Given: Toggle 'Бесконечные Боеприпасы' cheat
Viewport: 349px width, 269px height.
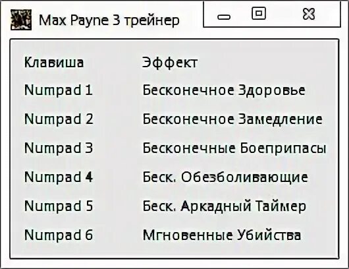Looking at the screenshot, I should click(234, 148).
